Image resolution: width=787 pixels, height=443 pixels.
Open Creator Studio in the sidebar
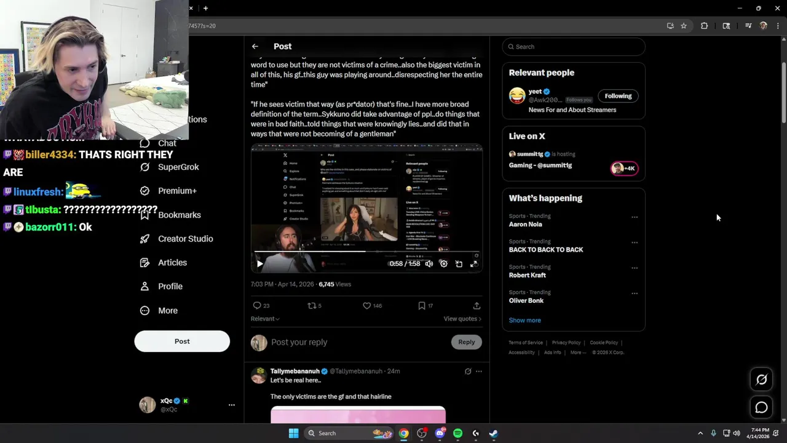[x=176, y=239]
